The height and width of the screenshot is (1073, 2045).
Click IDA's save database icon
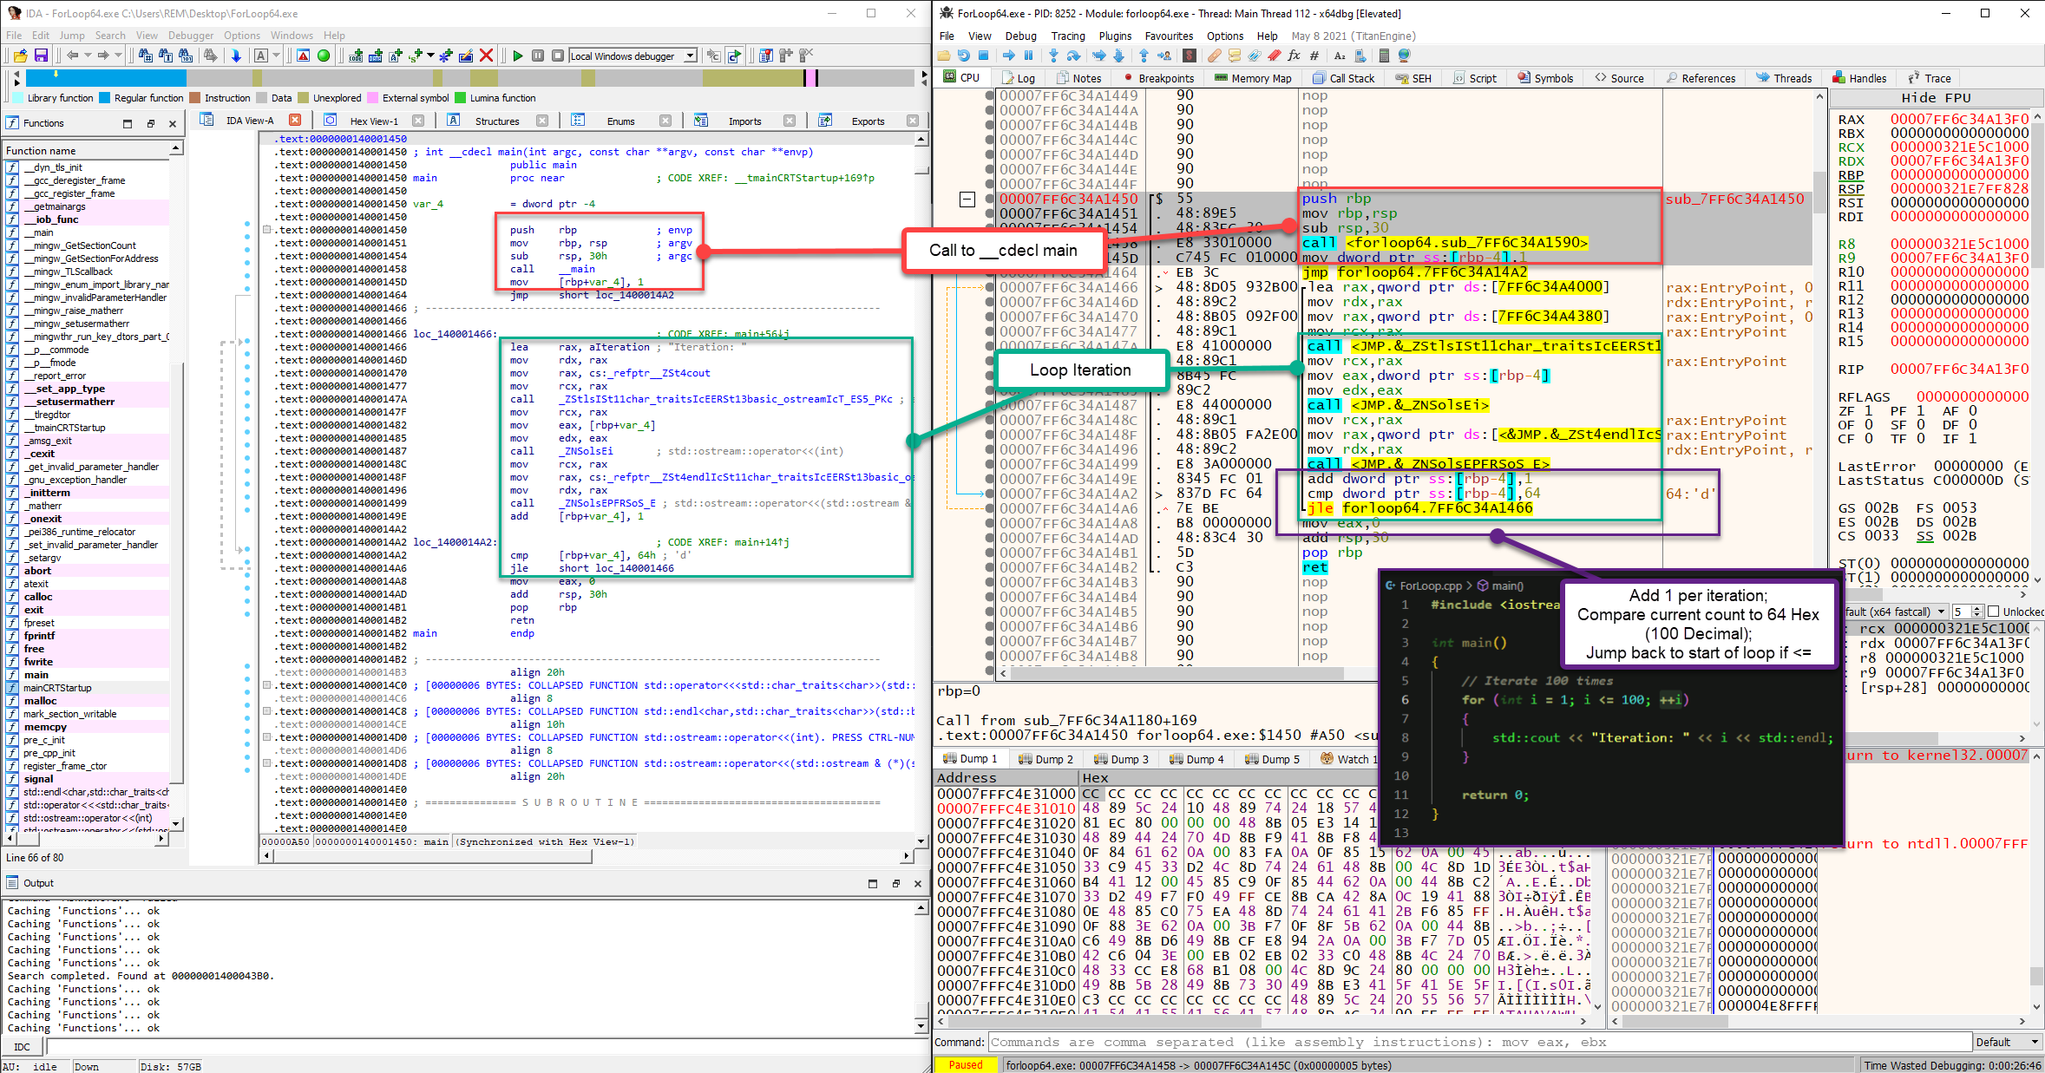pyautogui.click(x=41, y=56)
